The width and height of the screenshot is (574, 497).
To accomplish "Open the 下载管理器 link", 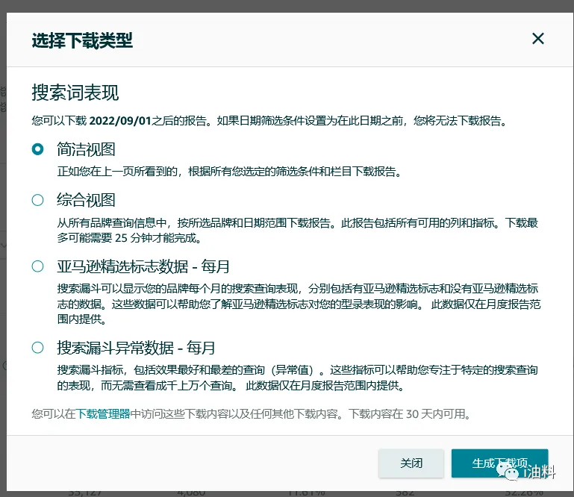I will [x=103, y=414].
